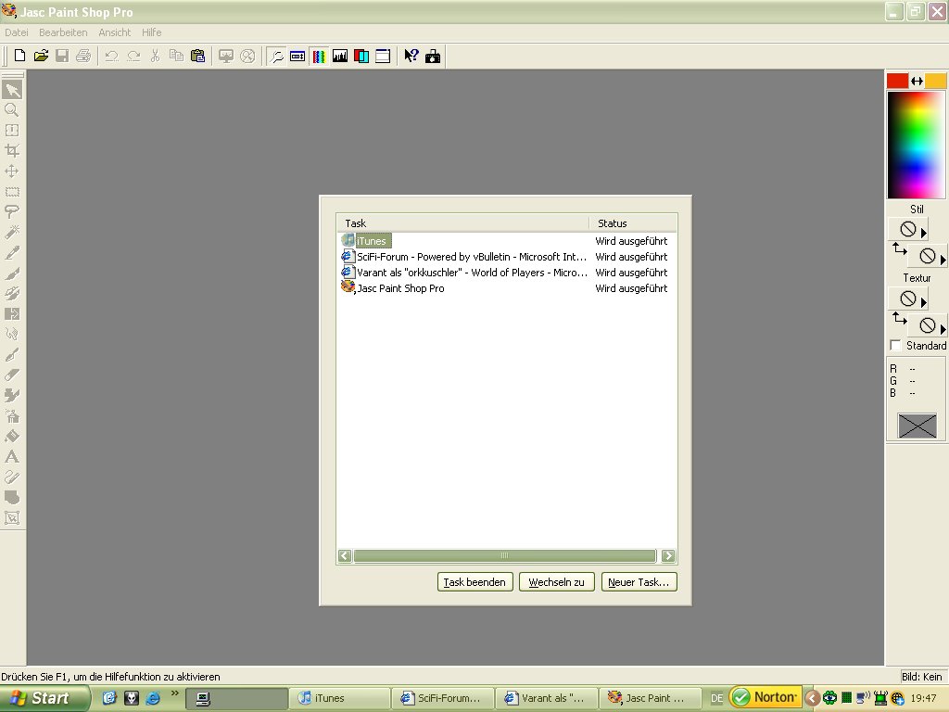Select the Eraser tool
949x712 pixels.
[x=12, y=375]
